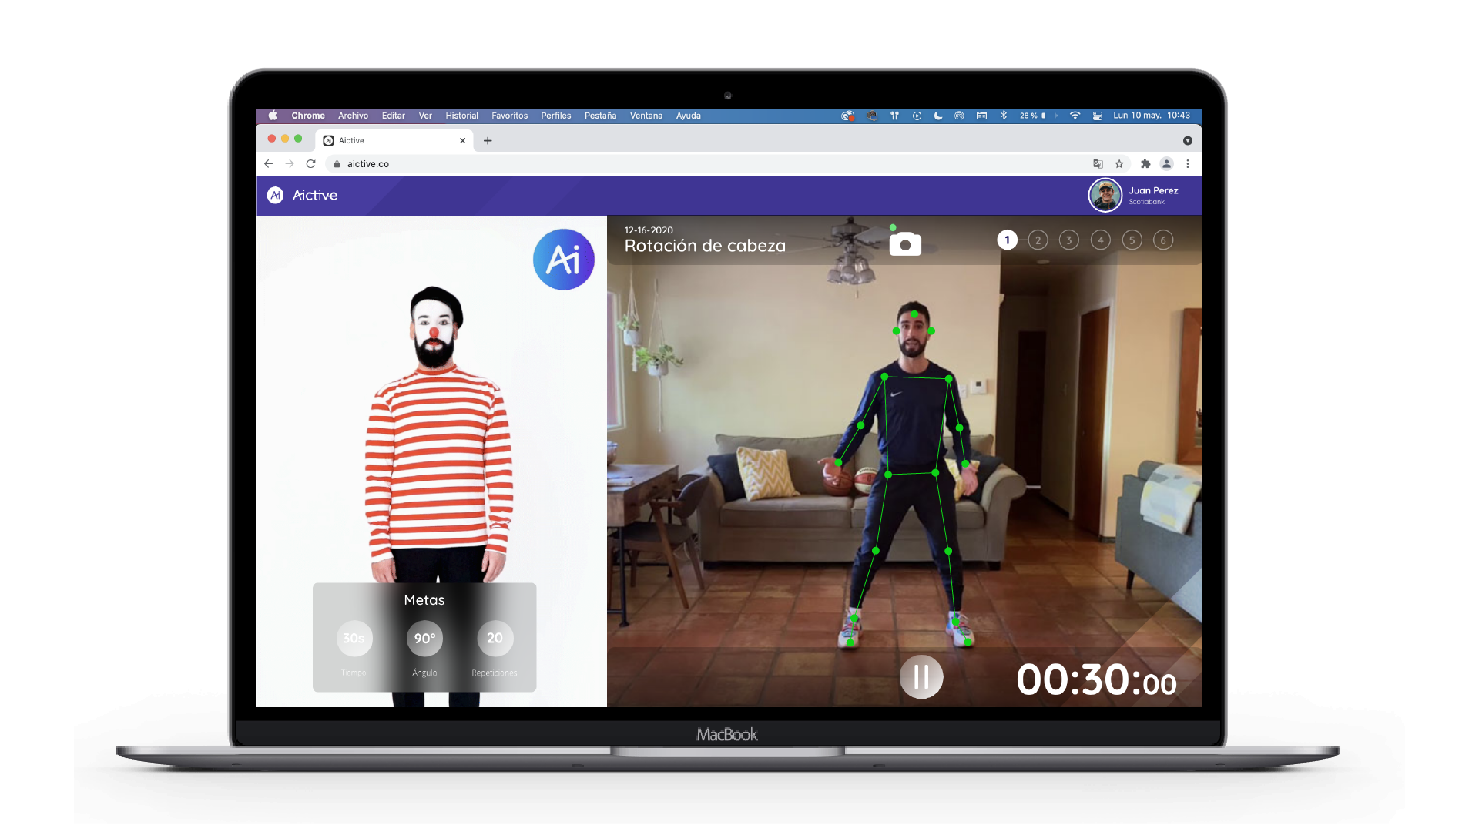Screen dimensions: 1479x832
Task: Reload the aictive.co page
Action: (311, 164)
